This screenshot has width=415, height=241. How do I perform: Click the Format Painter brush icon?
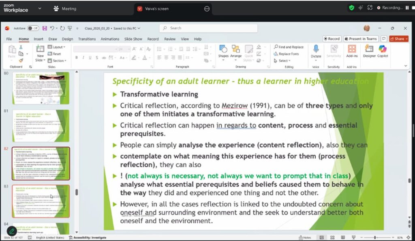tap(21, 60)
